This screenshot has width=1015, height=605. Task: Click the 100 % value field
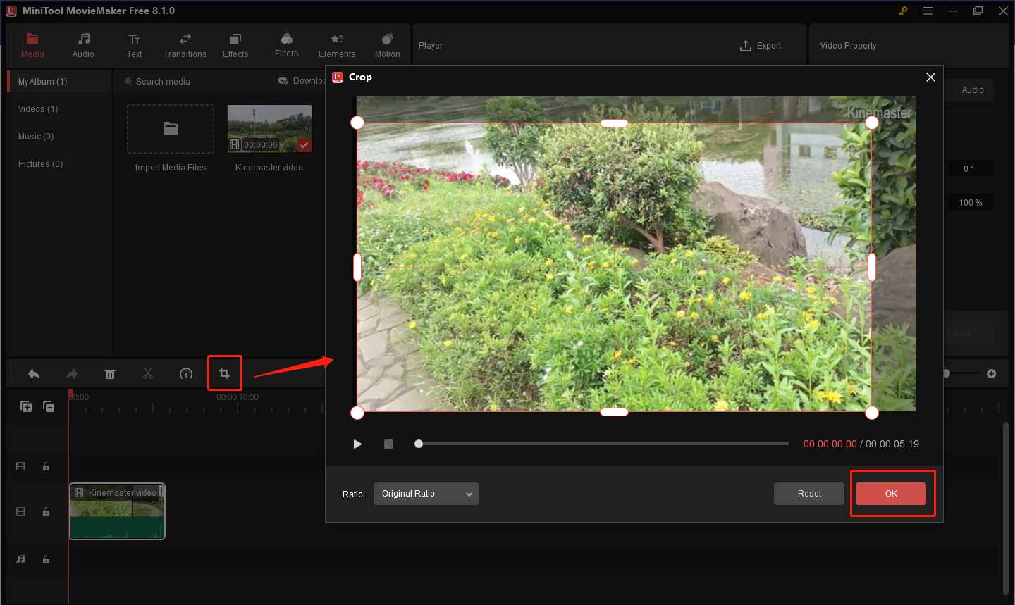tap(970, 203)
